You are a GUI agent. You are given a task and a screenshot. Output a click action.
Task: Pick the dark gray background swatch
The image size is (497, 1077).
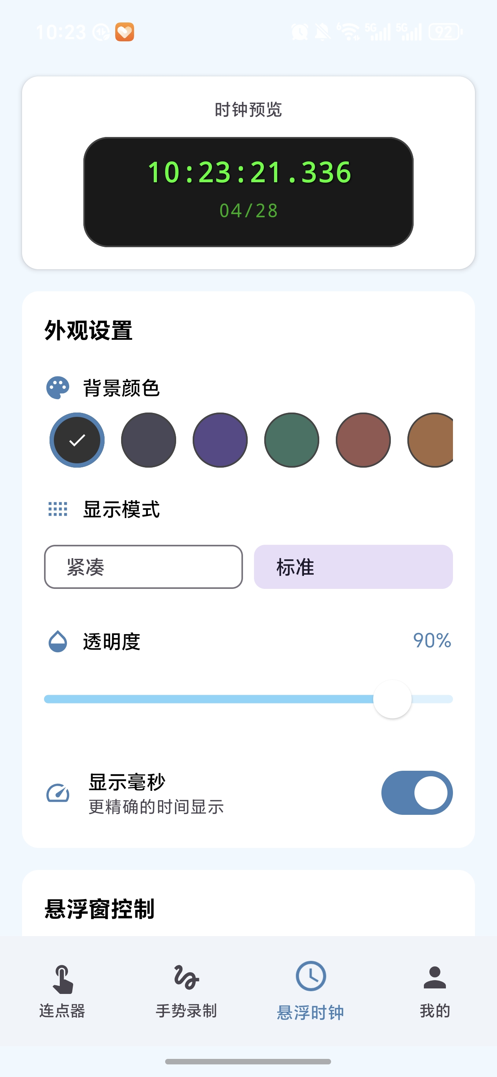point(149,440)
